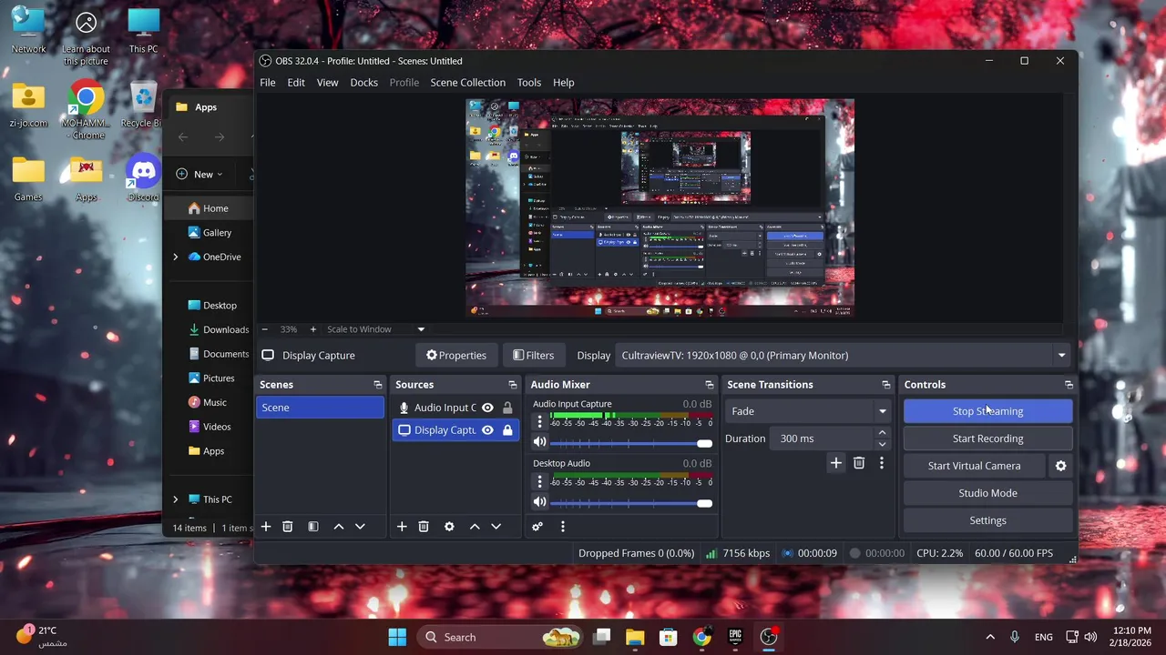The width and height of the screenshot is (1166, 655).
Task: Add a new source with plus icon
Action: [402, 527]
